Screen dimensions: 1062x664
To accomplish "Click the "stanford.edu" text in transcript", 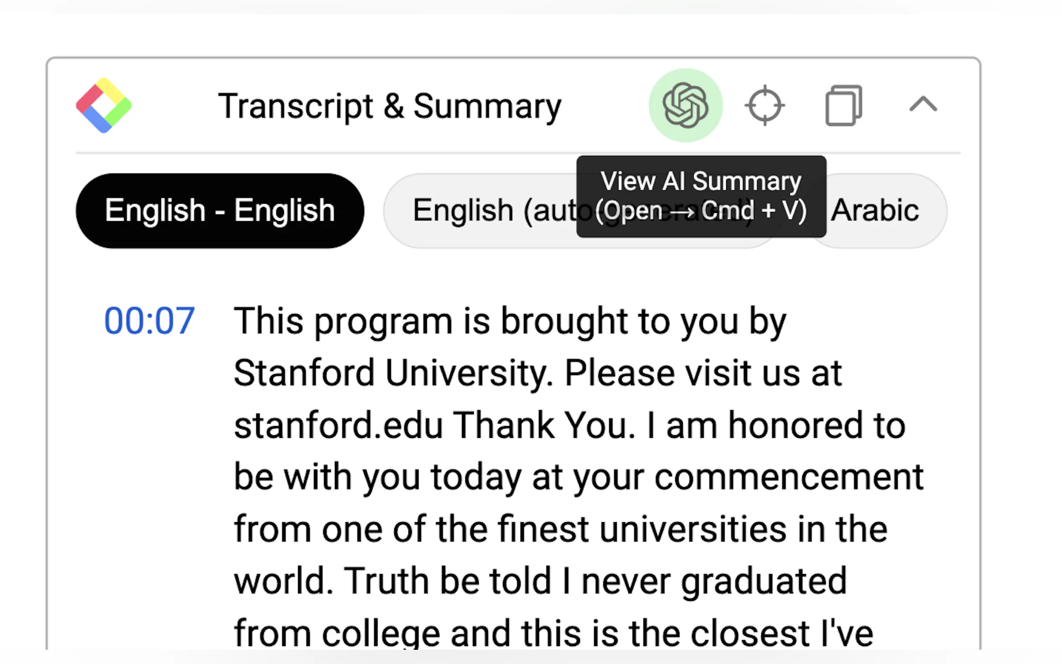I will [x=338, y=425].
